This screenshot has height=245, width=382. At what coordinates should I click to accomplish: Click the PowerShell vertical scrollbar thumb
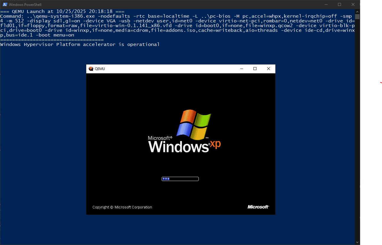[357, 16]
